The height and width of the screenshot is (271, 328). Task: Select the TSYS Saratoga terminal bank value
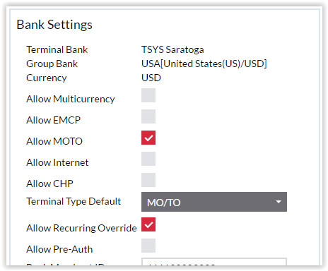(x=172, y=49)
